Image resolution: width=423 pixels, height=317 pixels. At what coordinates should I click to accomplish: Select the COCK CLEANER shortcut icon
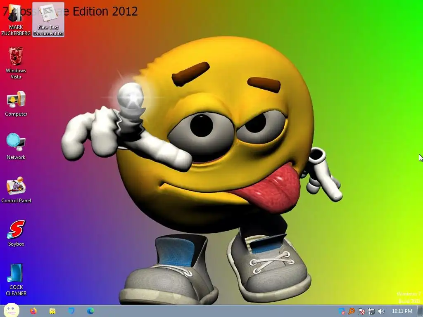[x=16, y=280]
